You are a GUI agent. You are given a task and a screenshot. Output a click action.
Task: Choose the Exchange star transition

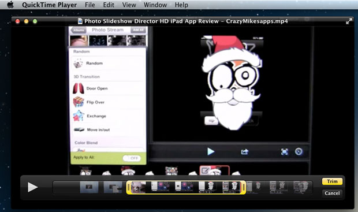coord(79,116)
